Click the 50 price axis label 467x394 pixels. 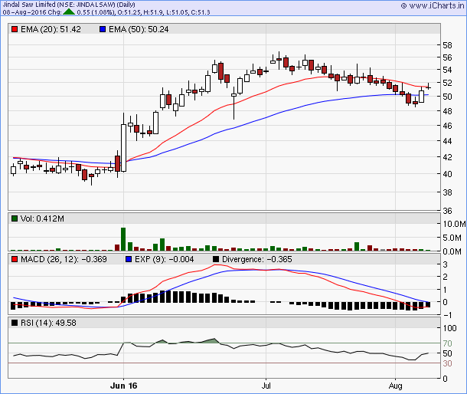point(447,97)
